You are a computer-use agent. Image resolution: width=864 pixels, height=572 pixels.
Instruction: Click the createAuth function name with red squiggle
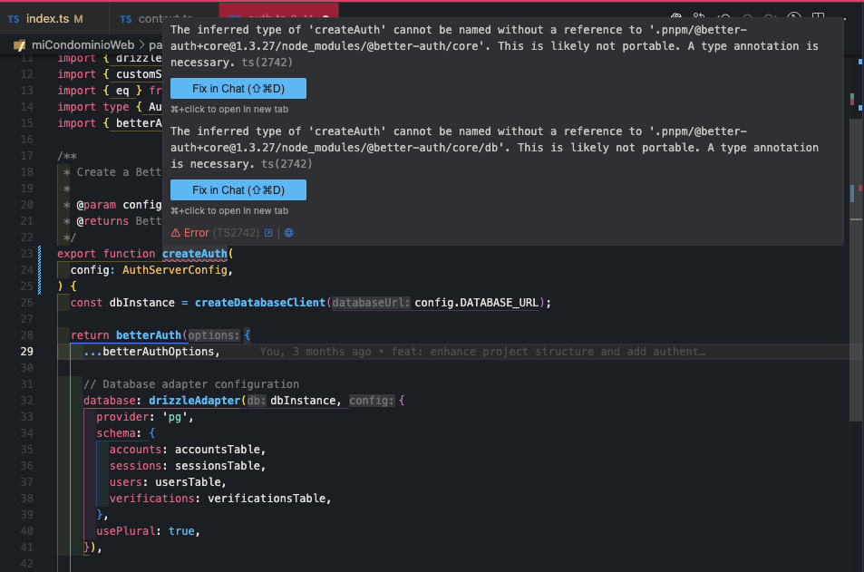point(195,254)
